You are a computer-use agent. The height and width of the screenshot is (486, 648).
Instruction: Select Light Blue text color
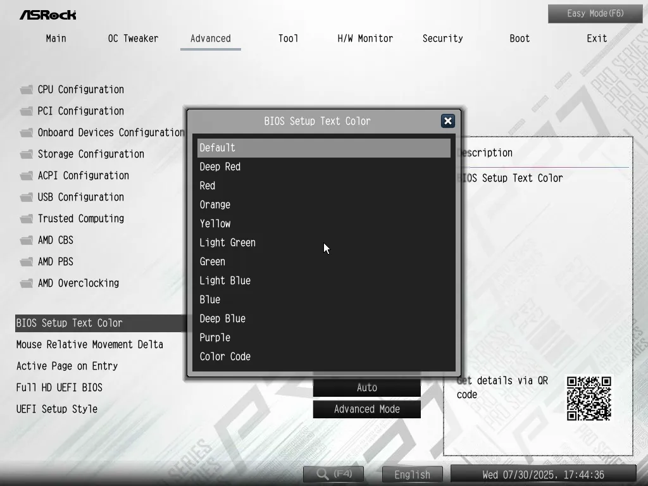(324, 281)
